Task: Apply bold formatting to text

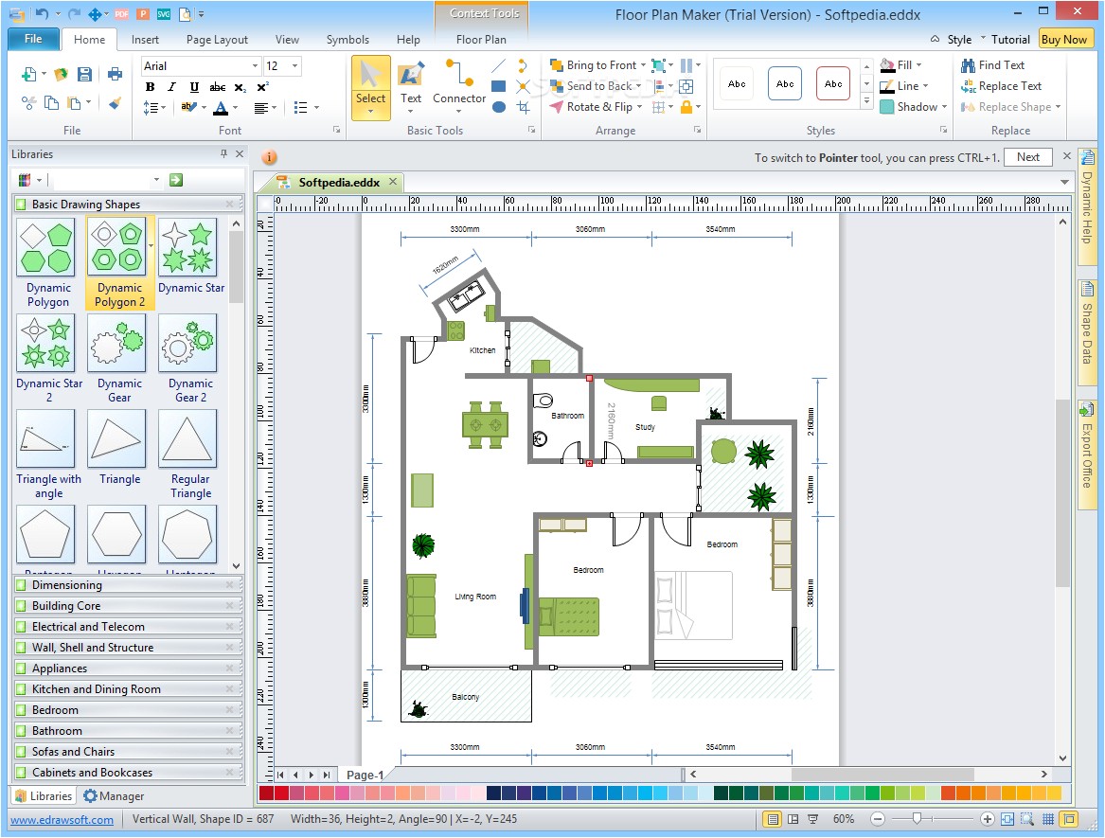Action: tap(149, 86)
